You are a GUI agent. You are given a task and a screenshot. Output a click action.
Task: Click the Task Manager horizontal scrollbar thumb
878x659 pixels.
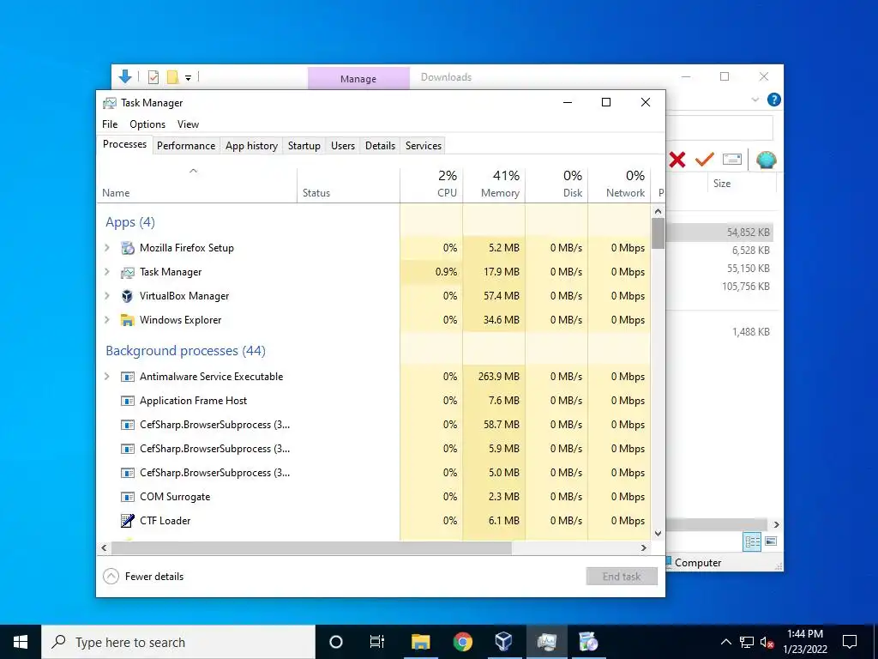(x=311, y=548)
